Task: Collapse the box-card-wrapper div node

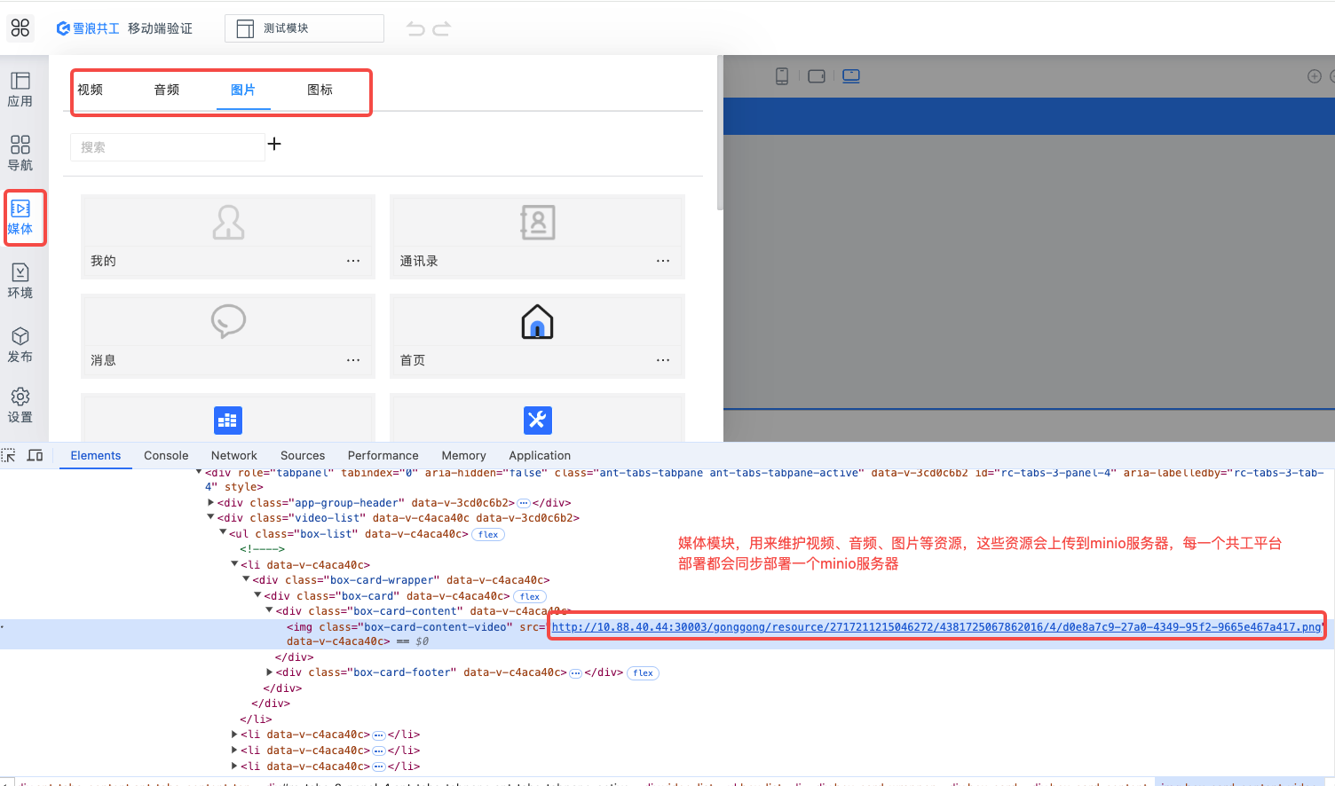Action: [246, 579]
